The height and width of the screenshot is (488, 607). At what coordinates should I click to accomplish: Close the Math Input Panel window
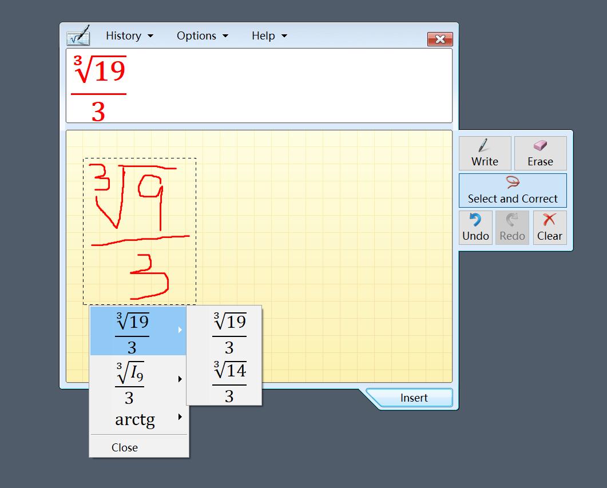tap(440, 39)
